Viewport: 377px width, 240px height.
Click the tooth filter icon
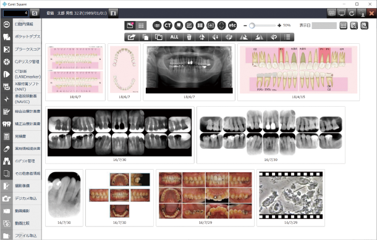179,25
